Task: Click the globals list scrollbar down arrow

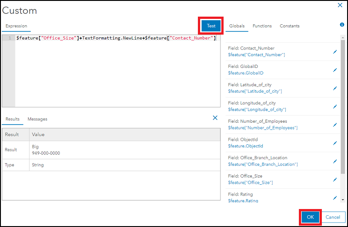Action: 343,200
